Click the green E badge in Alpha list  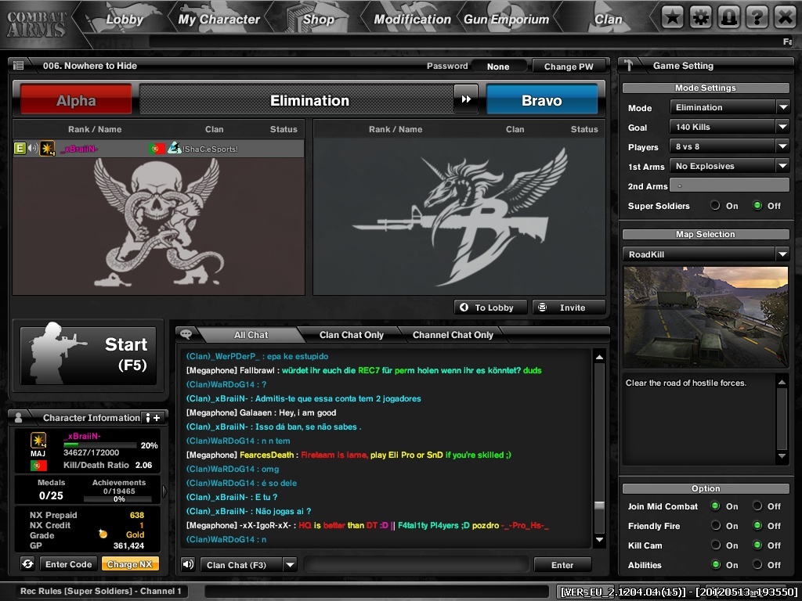point(20,149)
